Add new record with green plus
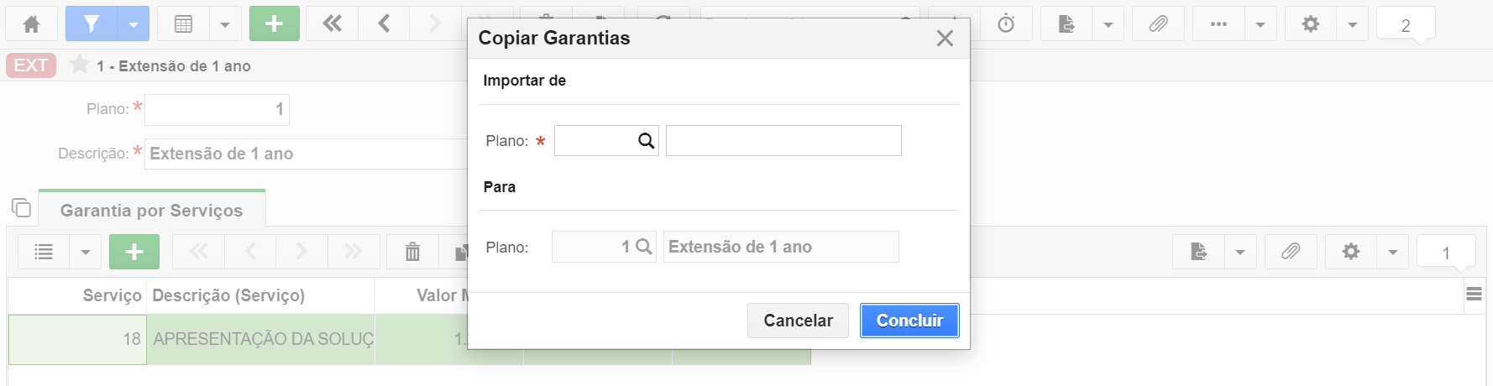 275,24
